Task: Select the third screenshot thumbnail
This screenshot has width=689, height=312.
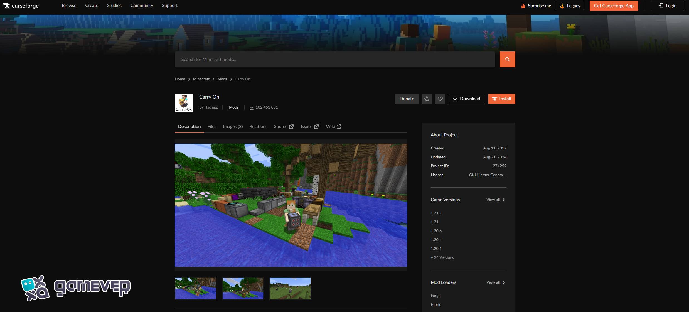Action: pos(290,289)
